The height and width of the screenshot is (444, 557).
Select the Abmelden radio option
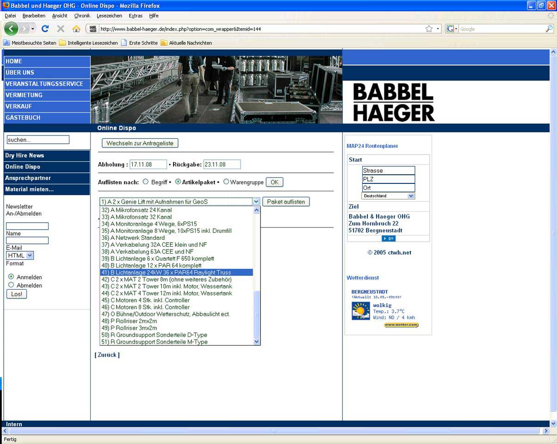pyautogui.click(x=11, y=285)
